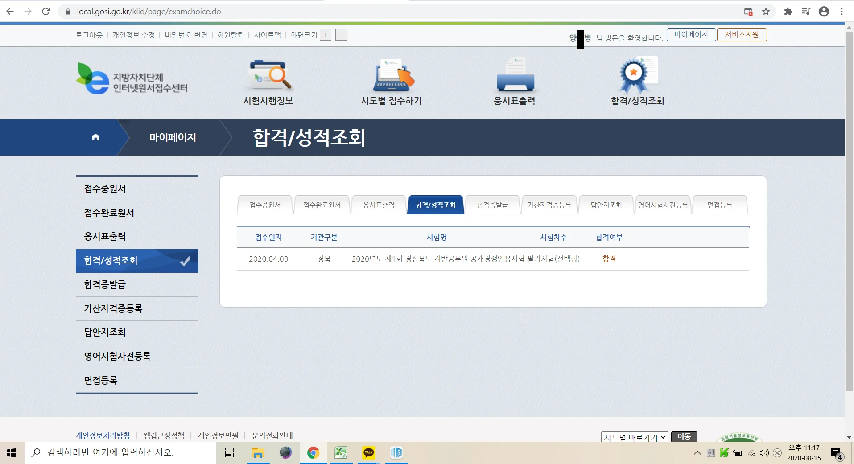The height and width of the screenshot is (464, 854).
Task: Switch to the 답안지조회 tab
Action: [x=606, y=205]
